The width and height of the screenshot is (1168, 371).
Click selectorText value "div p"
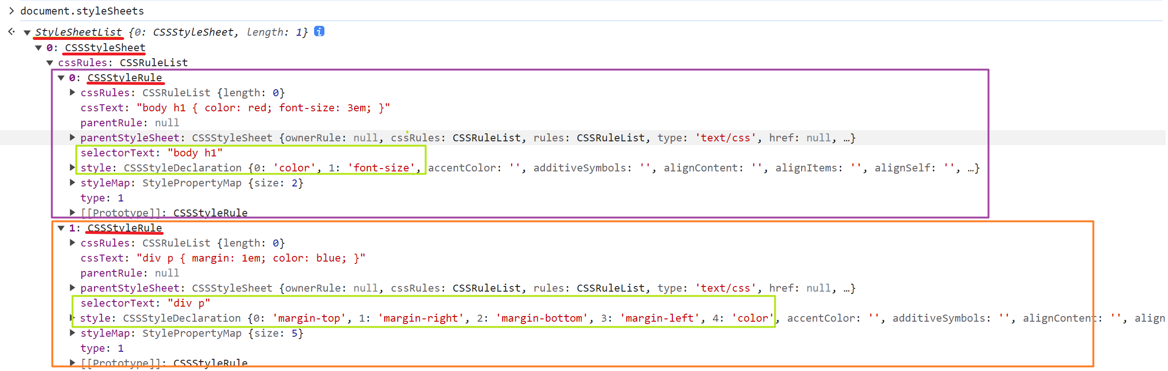point(189,303)
